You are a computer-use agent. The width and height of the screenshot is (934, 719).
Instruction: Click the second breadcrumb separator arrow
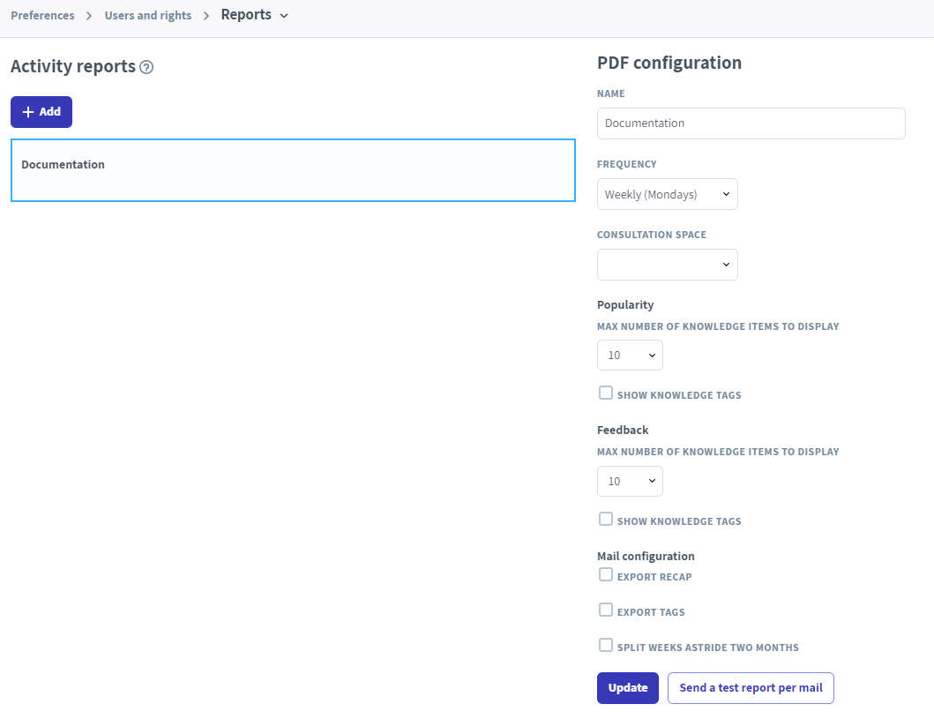(x=206, y=16)
